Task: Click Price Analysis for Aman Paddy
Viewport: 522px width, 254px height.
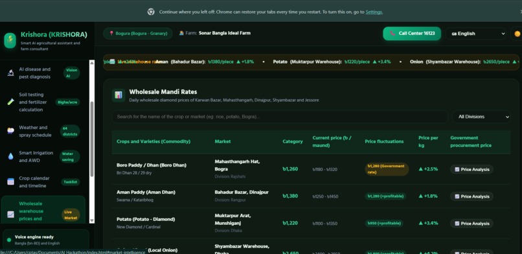Action: pyautogui.click(x=471, y=196)
